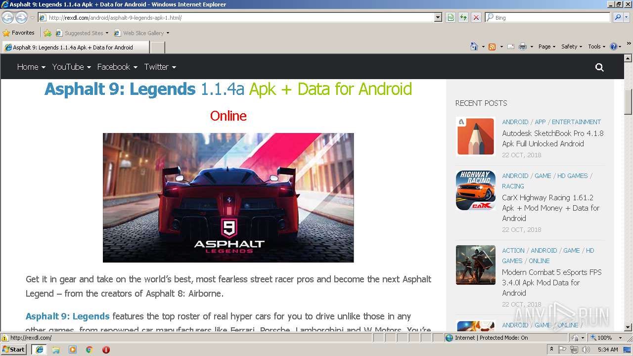
Task: Click the Start button
Action: coord(14,350)
